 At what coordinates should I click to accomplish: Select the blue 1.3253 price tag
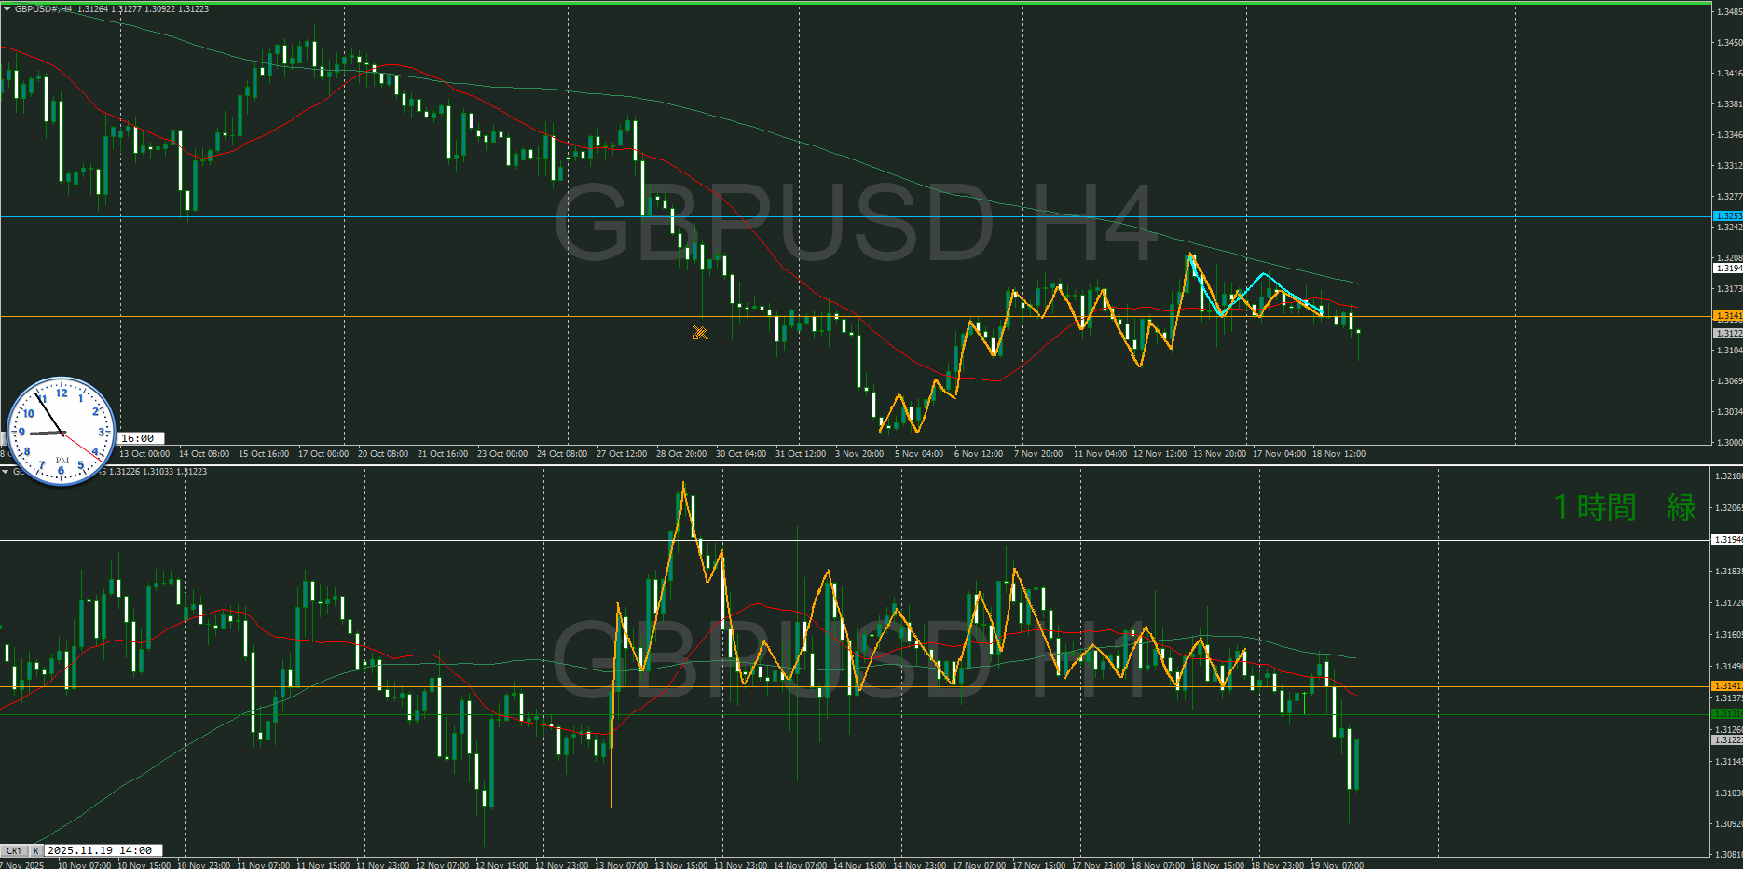[1728, 216]
